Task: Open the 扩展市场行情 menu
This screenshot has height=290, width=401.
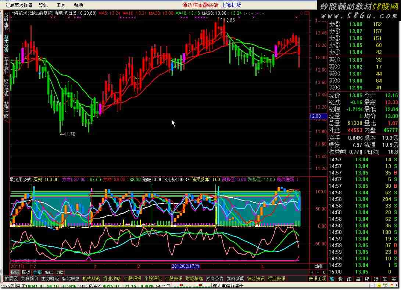Action: (x=19, y=5)
